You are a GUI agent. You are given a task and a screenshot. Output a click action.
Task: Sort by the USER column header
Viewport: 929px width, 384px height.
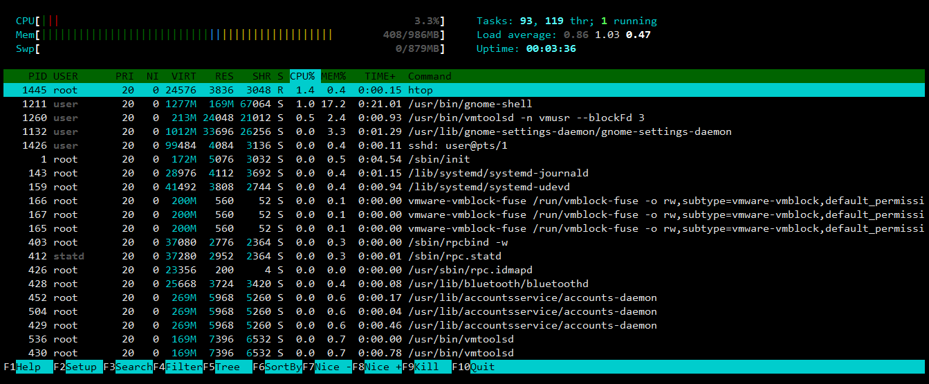pyautogui.click(x=66, y=76)
